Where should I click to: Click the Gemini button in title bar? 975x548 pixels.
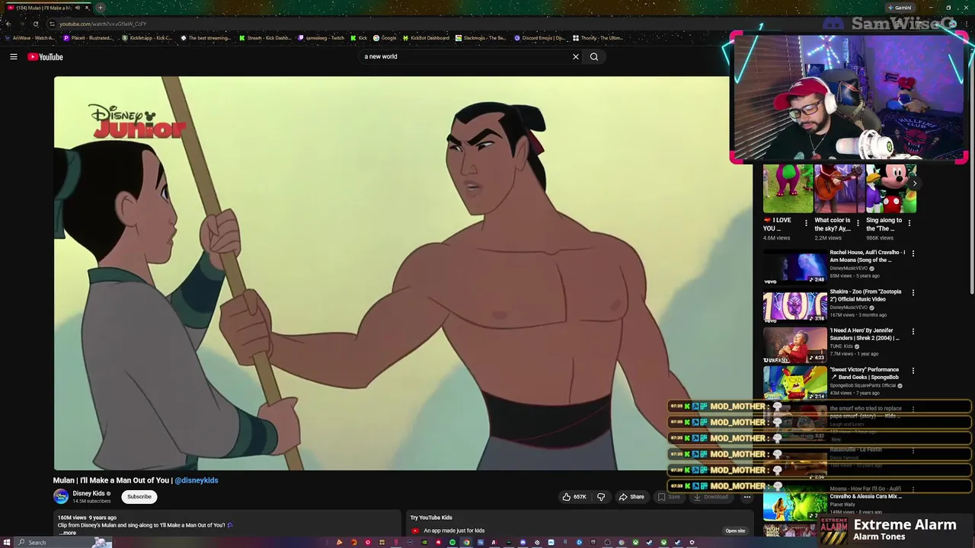[900, 8]
